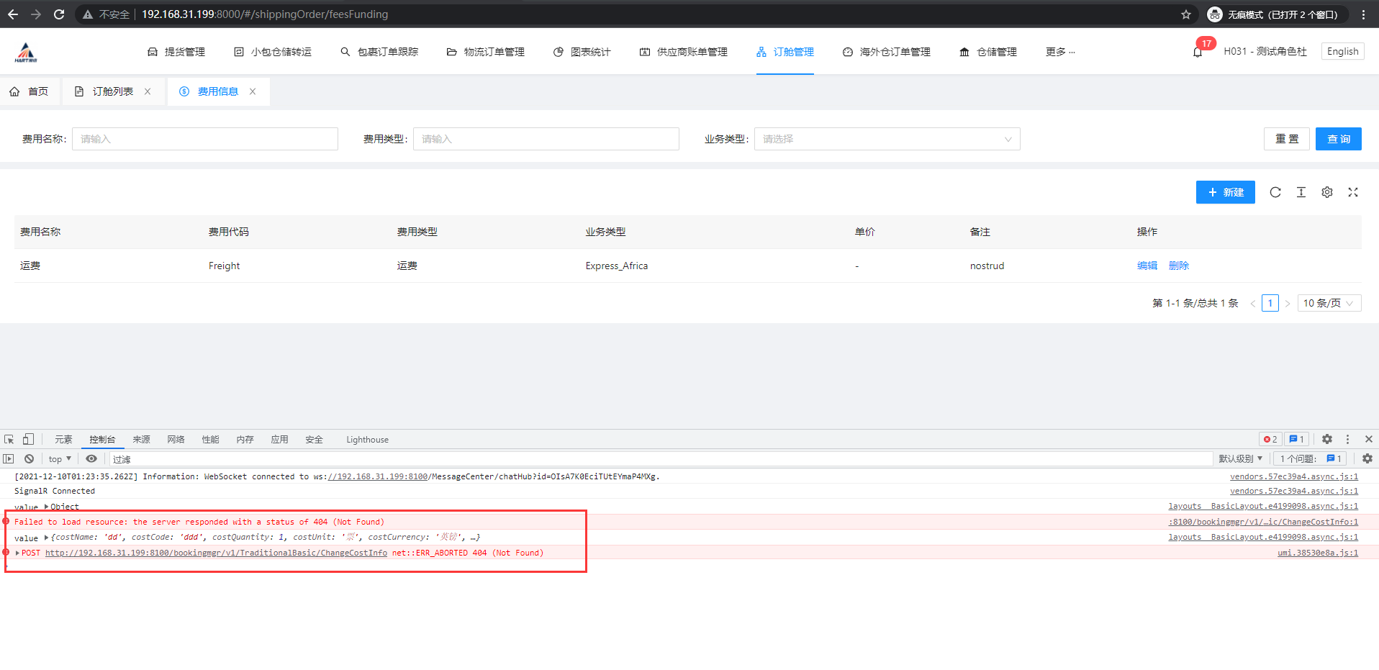Switch to the 订舱列表 tab
Viewport: 1379px width, 670px height.
click(x=112, y=91)
